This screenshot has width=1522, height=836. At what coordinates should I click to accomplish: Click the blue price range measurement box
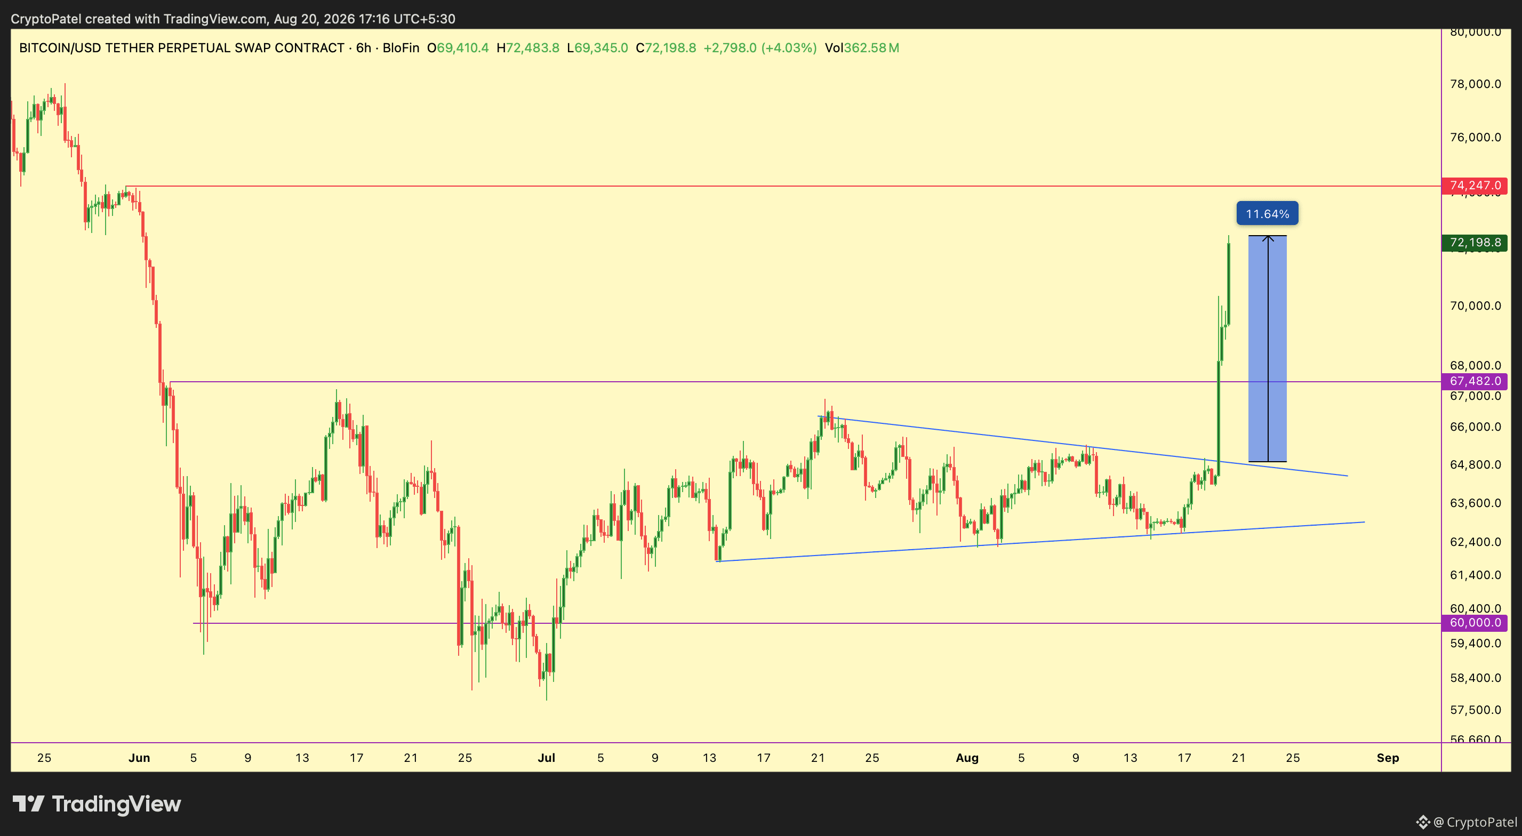tap(1267, 349)
